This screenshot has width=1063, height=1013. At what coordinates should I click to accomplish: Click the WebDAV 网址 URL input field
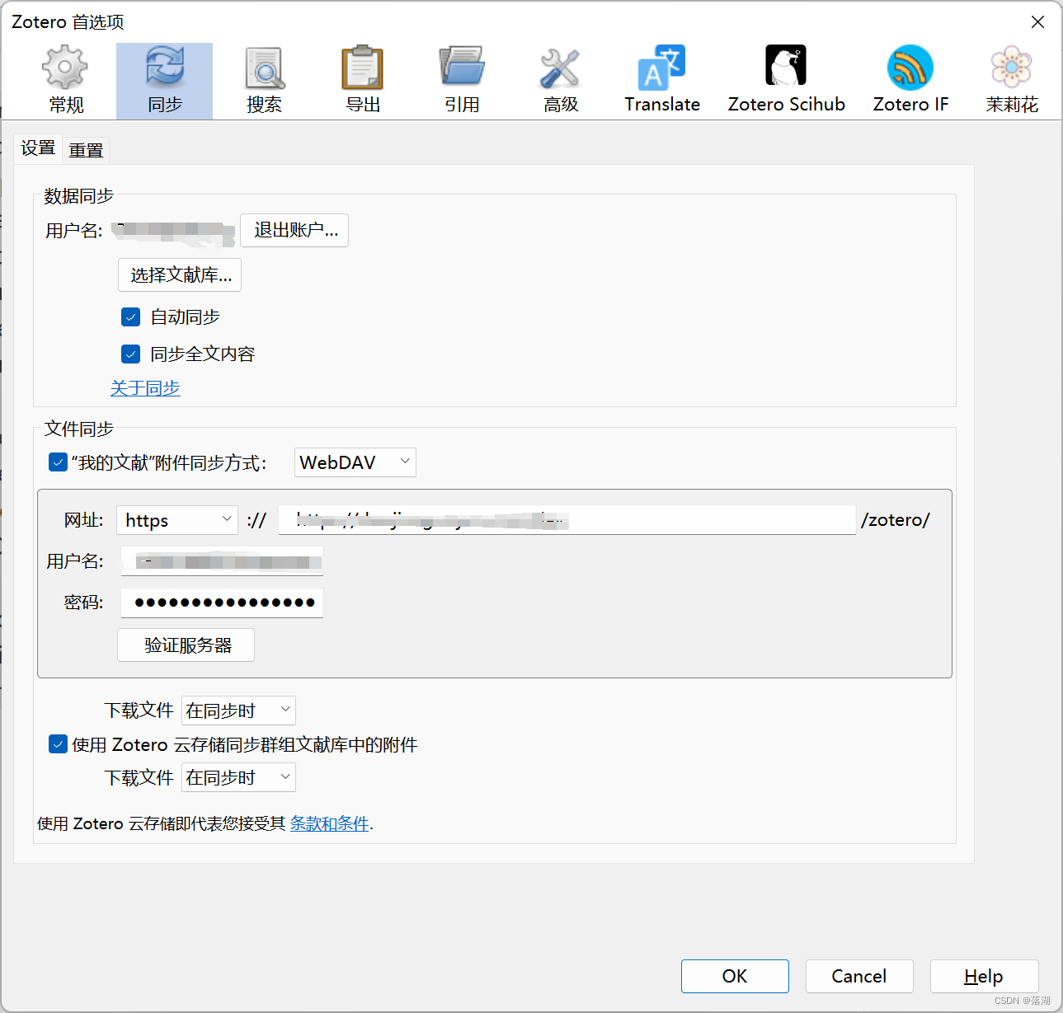pos(567,520)
